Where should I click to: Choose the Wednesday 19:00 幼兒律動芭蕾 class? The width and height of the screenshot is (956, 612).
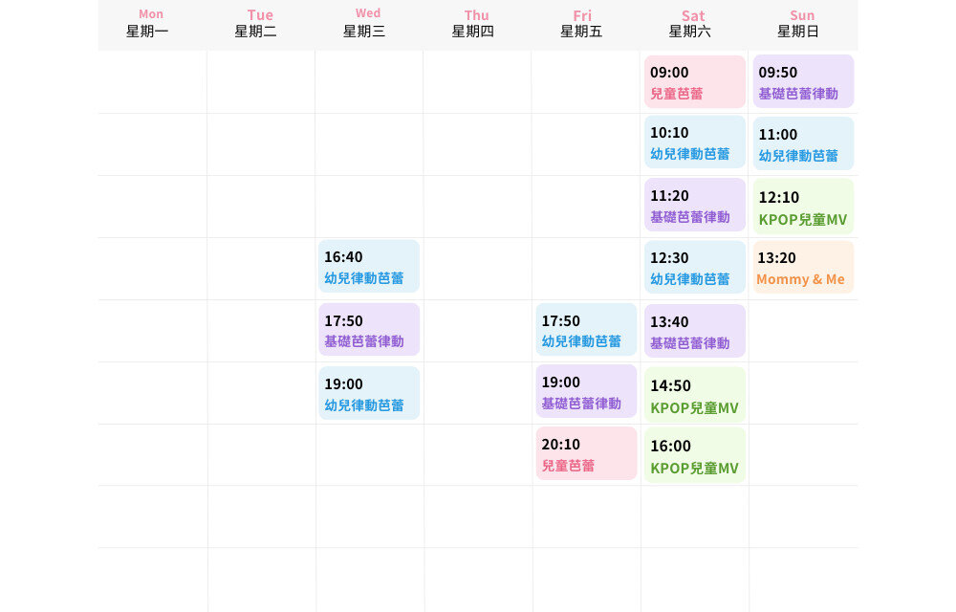point(369,394)
